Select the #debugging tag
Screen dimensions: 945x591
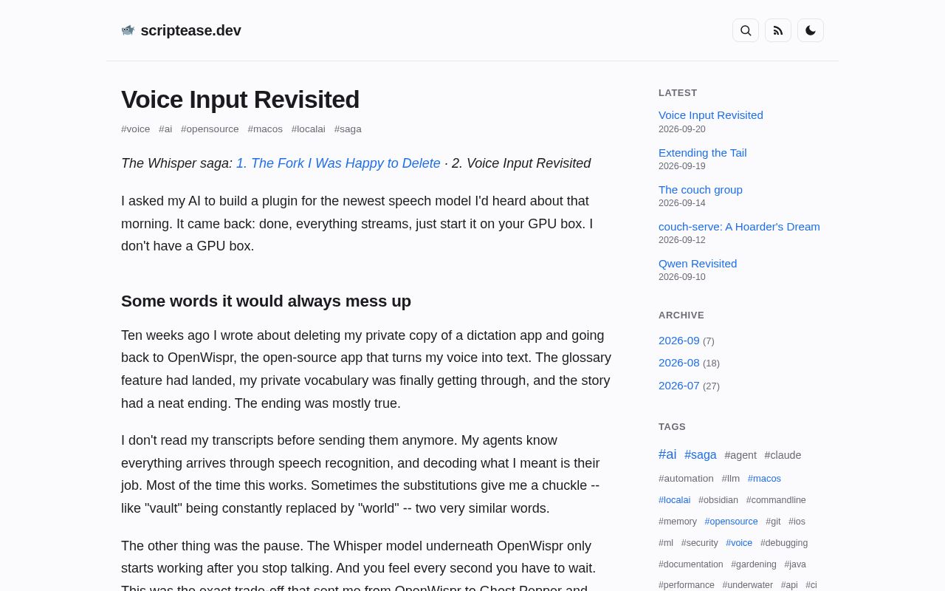[784, 543]
